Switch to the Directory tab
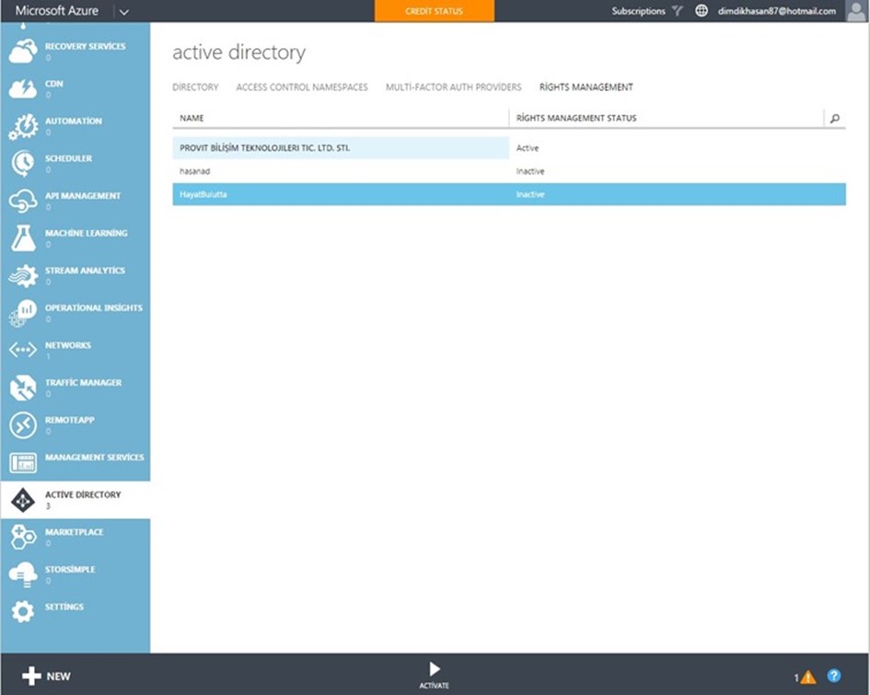 click(195, 87)
